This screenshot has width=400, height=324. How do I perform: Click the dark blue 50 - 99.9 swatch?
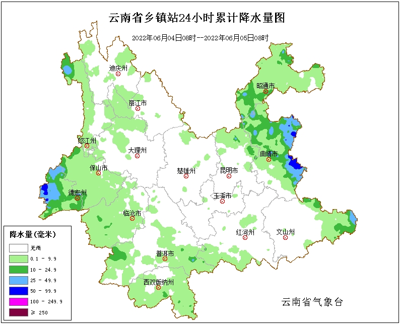18,291
